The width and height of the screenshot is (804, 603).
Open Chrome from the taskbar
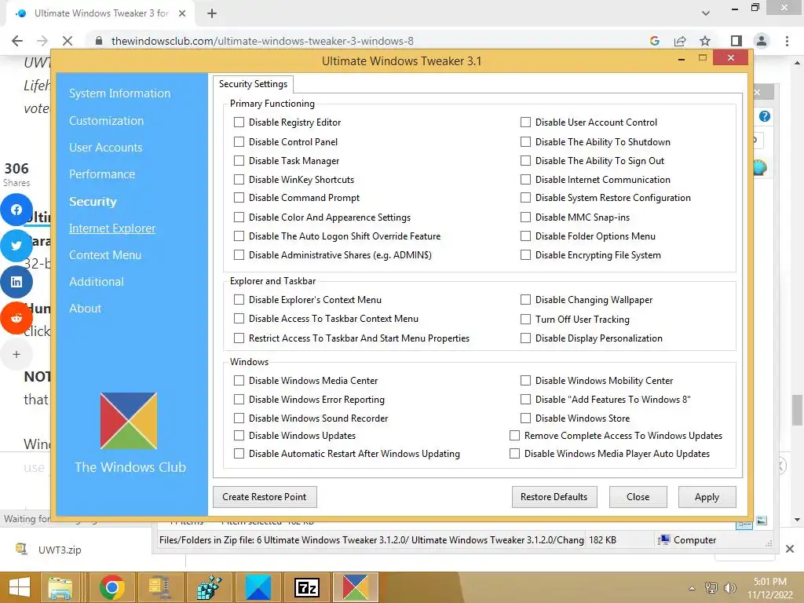coord(111,587)
